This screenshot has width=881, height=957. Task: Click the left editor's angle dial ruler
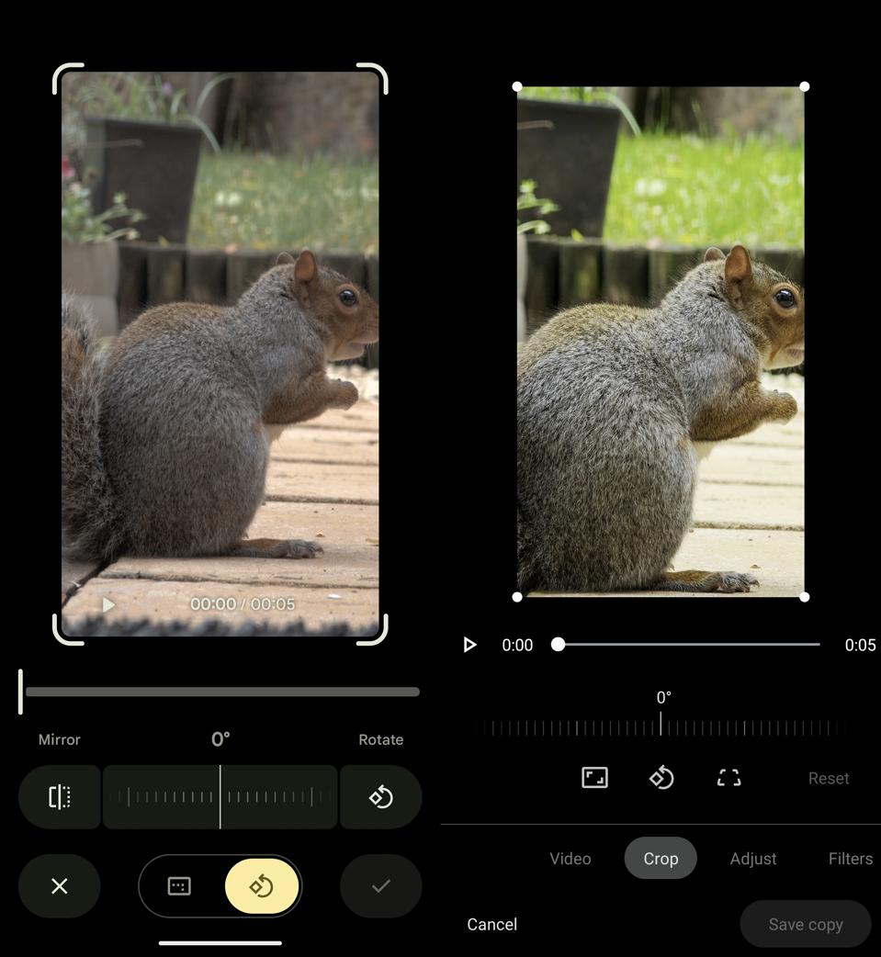pos(220,796)
